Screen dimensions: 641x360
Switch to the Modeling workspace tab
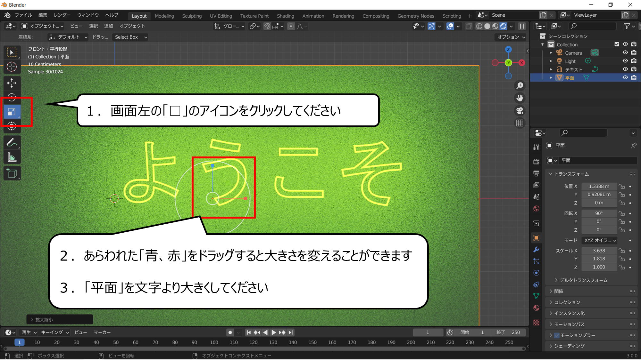pos(164,16)
